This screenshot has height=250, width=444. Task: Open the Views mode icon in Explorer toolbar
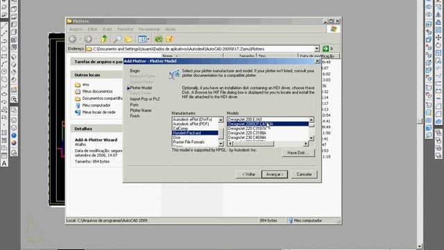pos(142,39)
